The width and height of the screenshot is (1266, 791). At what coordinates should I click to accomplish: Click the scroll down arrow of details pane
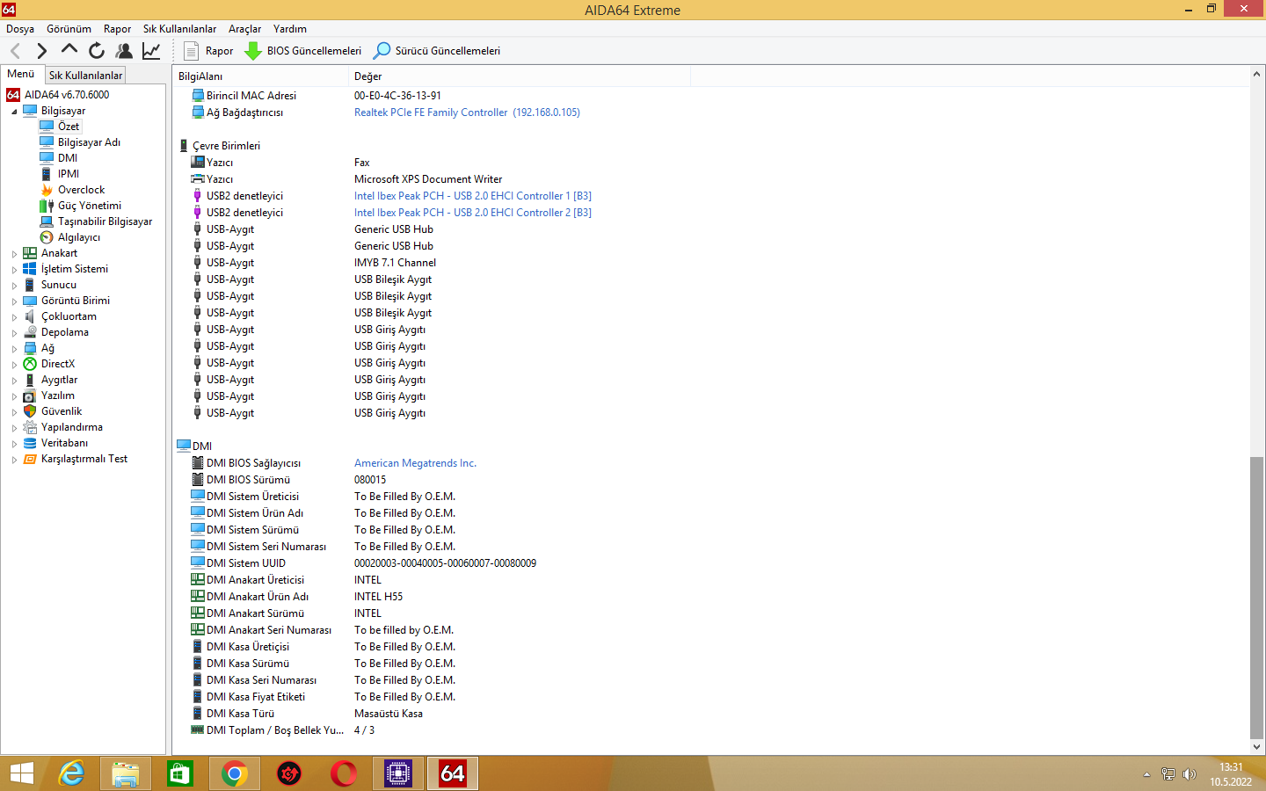click(1256, 747)
